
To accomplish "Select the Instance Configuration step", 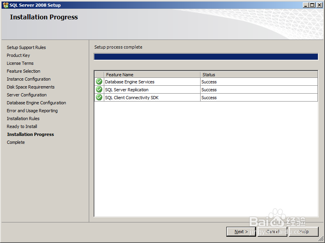I will (29, 79).
